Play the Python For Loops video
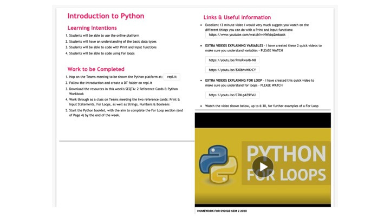Screen dimensions: 390x219 coord(263,167)
